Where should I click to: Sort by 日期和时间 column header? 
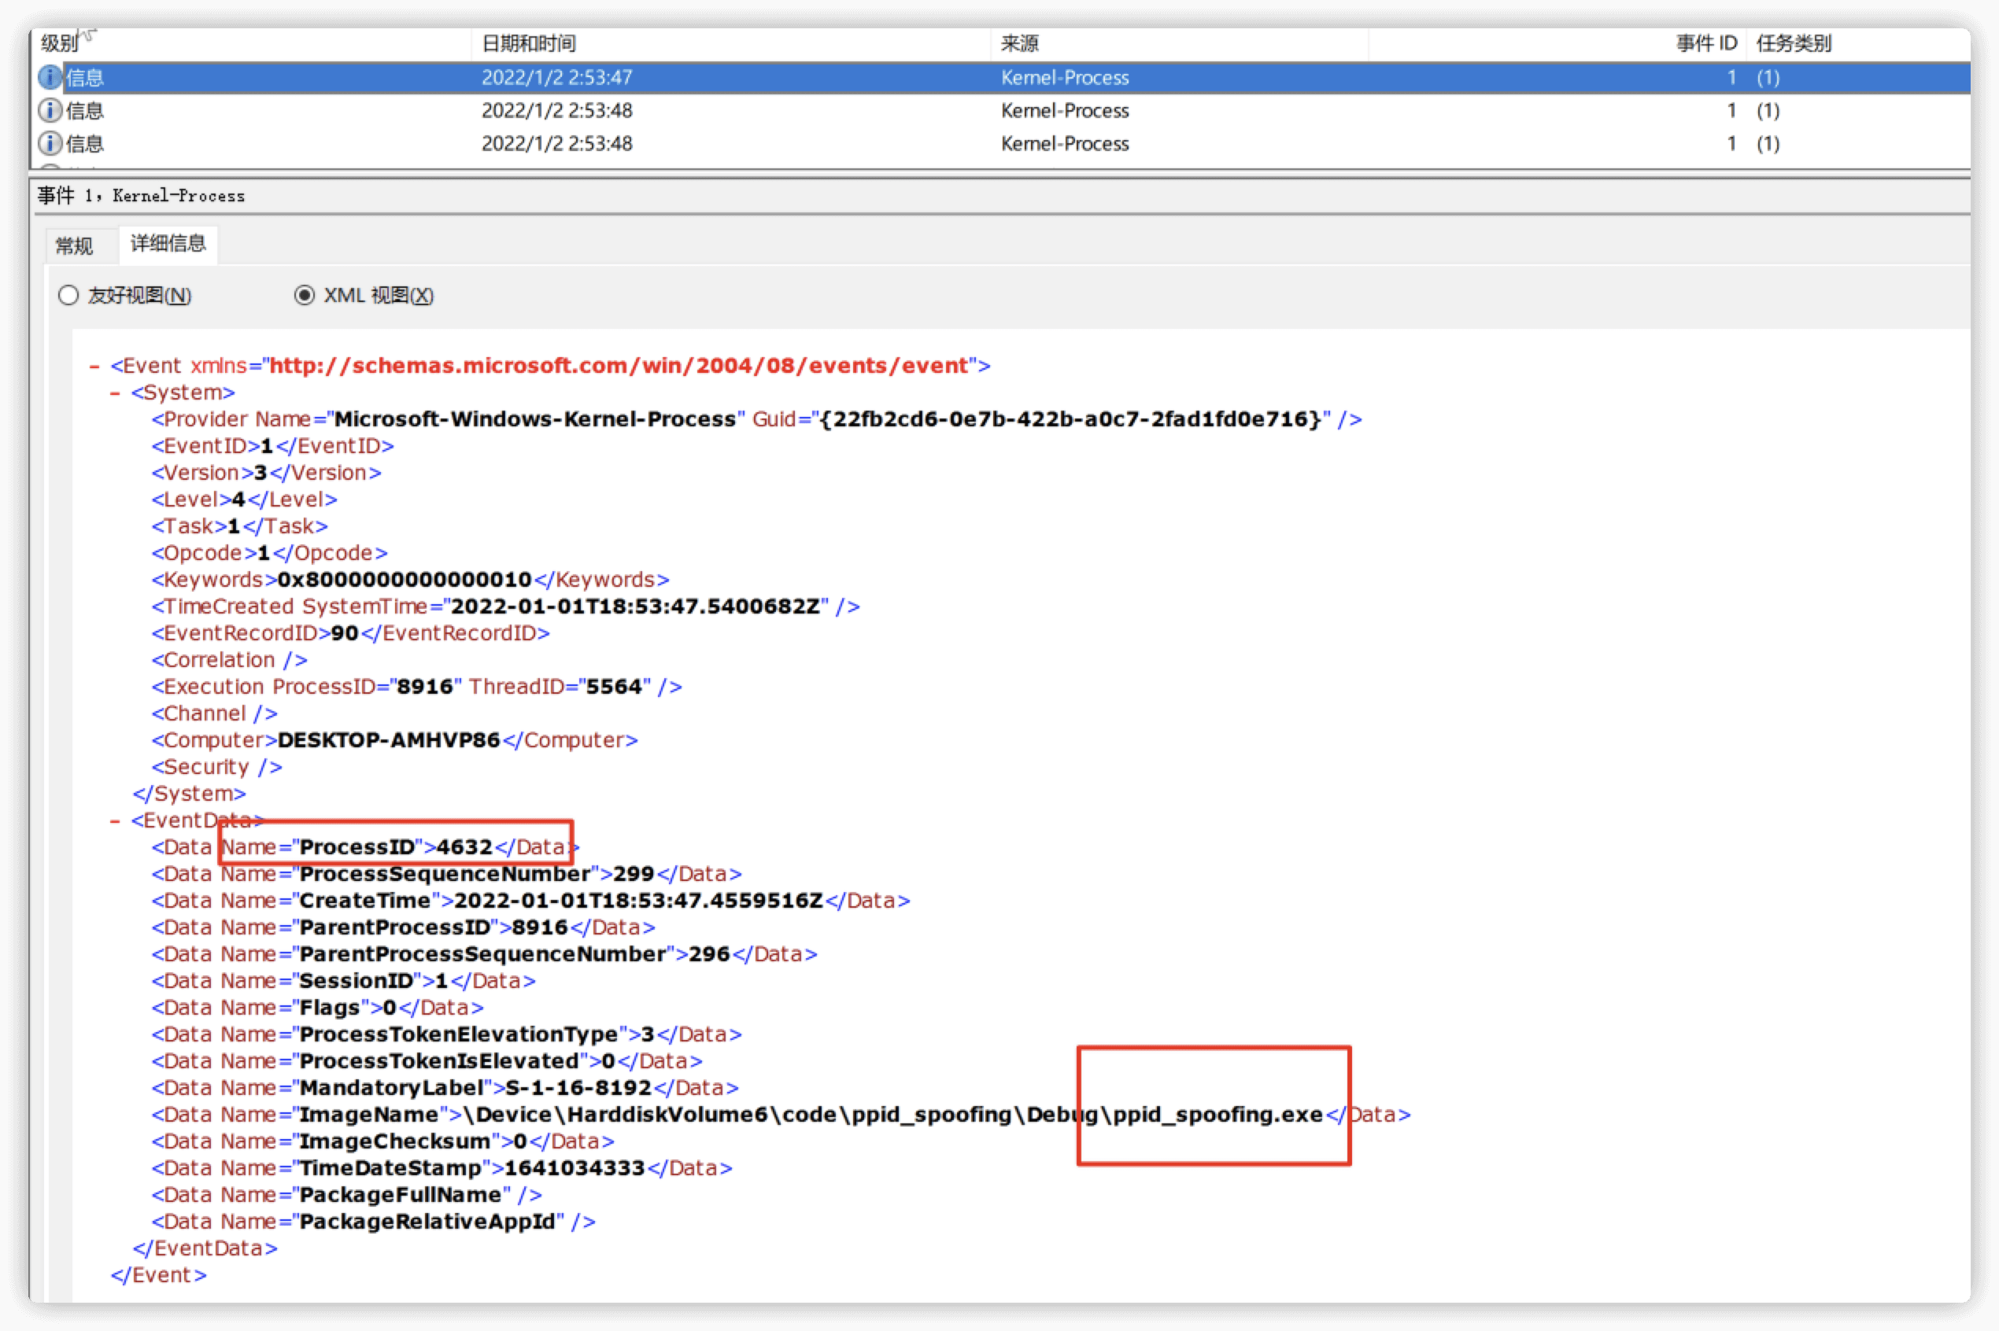click(x=528, y=43)
